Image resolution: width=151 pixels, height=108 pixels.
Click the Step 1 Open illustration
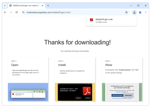[28, 92]
